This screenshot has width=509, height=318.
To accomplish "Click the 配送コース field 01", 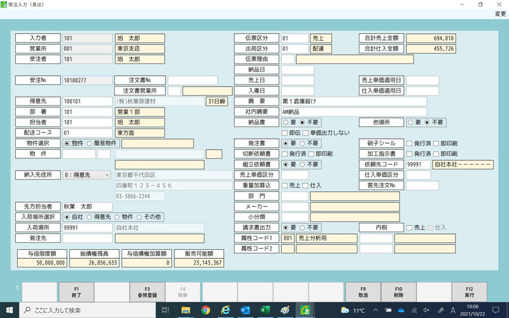I will tap(87, 133).
